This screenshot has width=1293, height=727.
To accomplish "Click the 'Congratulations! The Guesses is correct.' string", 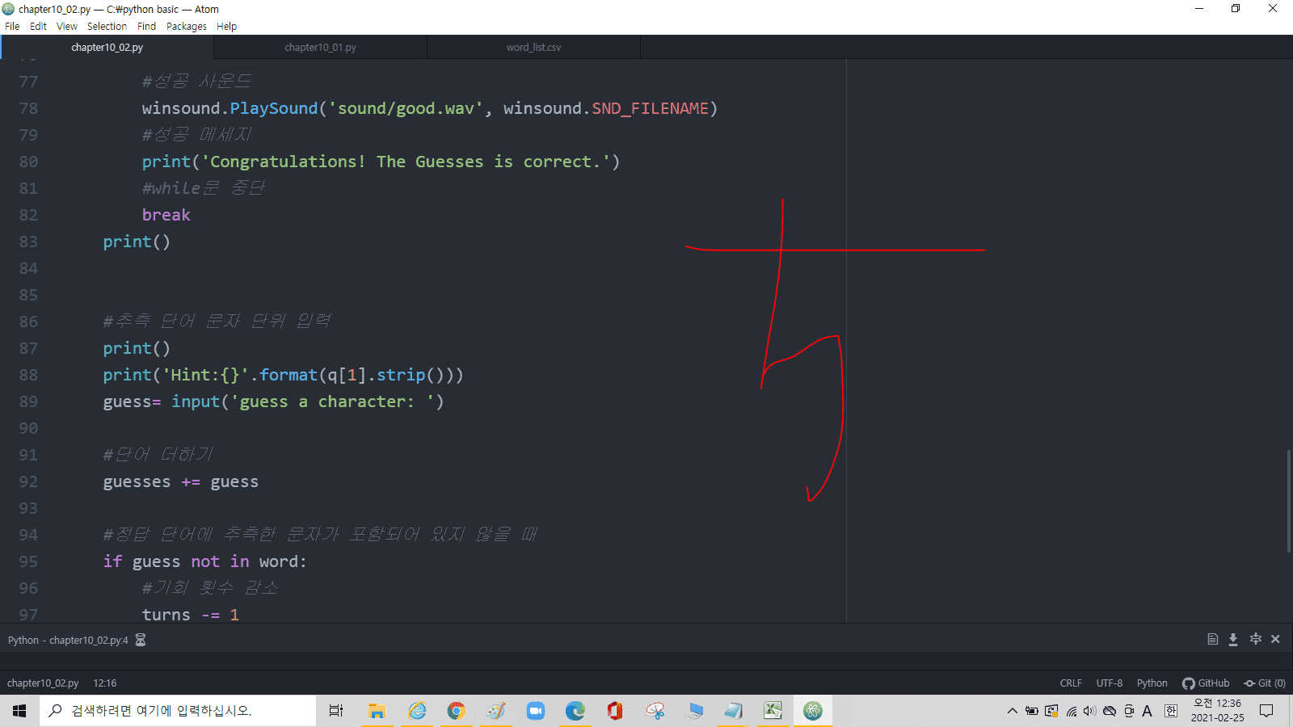I will (406, 162).
